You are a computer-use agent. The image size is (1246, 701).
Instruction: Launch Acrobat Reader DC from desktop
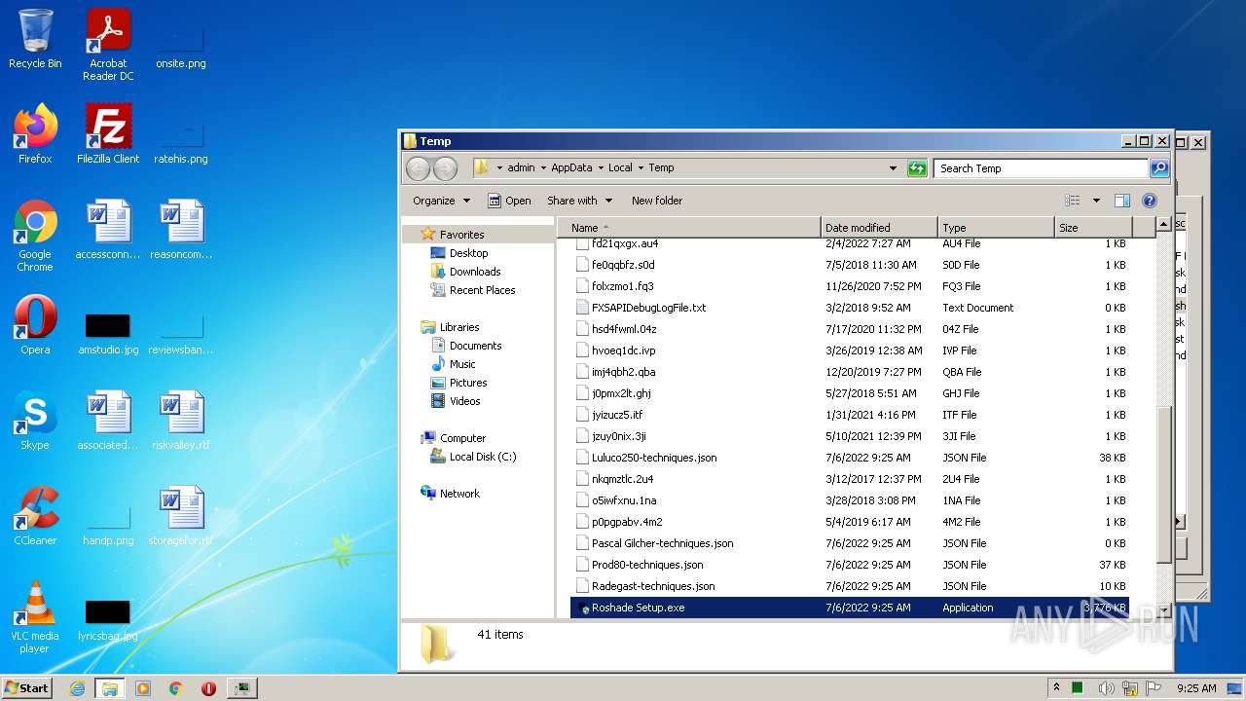108,45
